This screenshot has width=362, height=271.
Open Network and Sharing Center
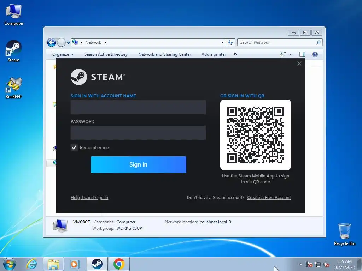click(165, 54)
